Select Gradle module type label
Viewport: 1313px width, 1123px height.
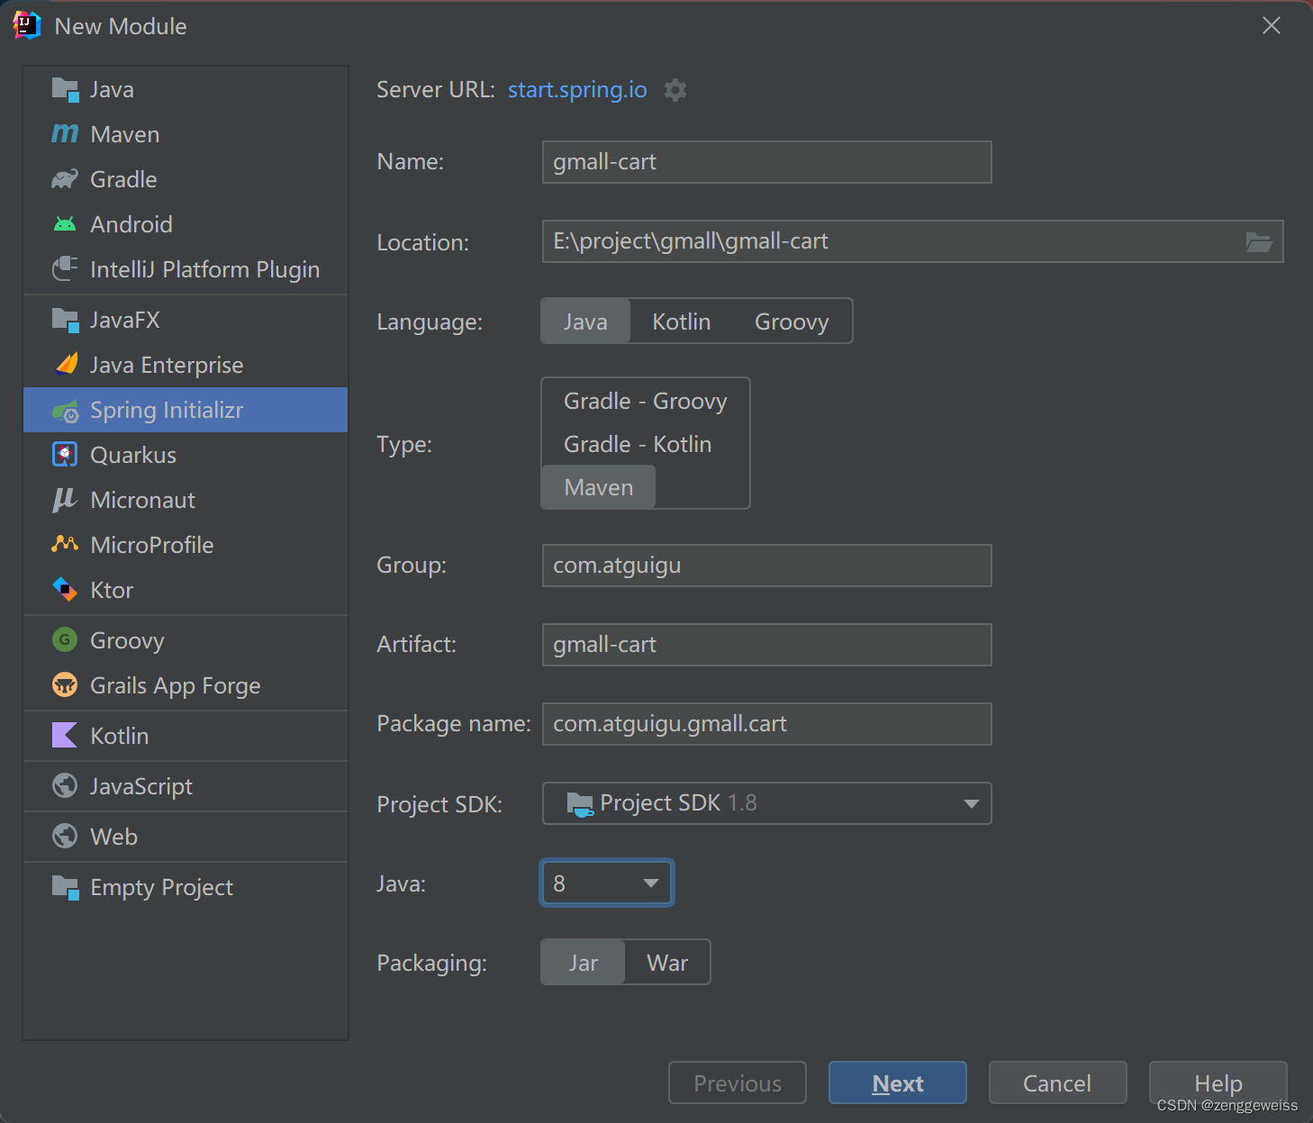[x=123, y=179]
